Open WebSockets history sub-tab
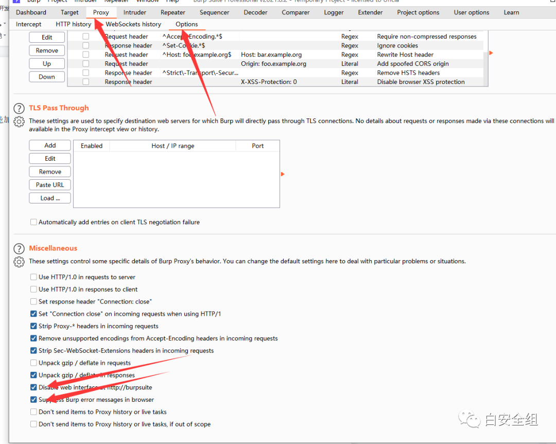Image resolution: width=556 pixels, height=444 pixels. point(133,24)
